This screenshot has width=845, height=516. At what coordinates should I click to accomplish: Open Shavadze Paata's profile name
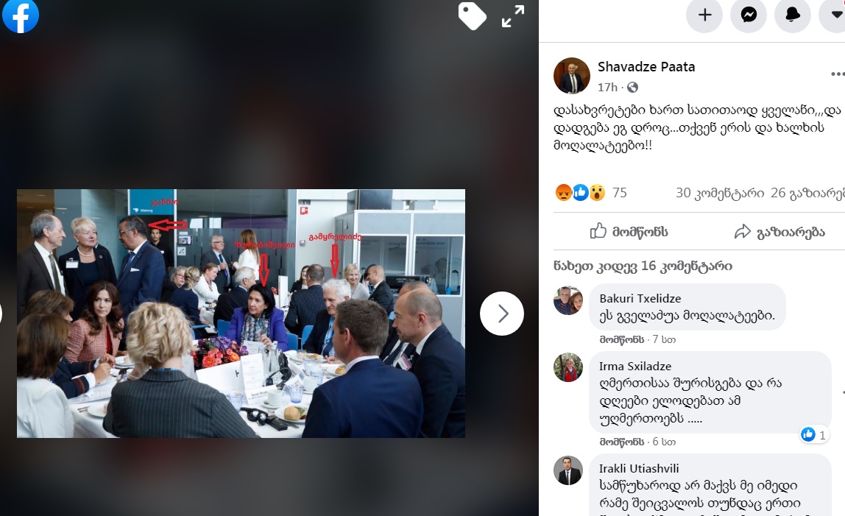tap(646, 67)
